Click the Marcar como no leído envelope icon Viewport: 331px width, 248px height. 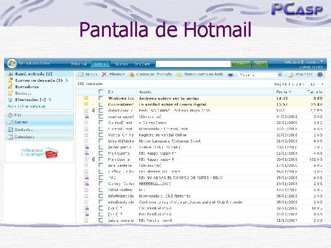tap(179, 74)
